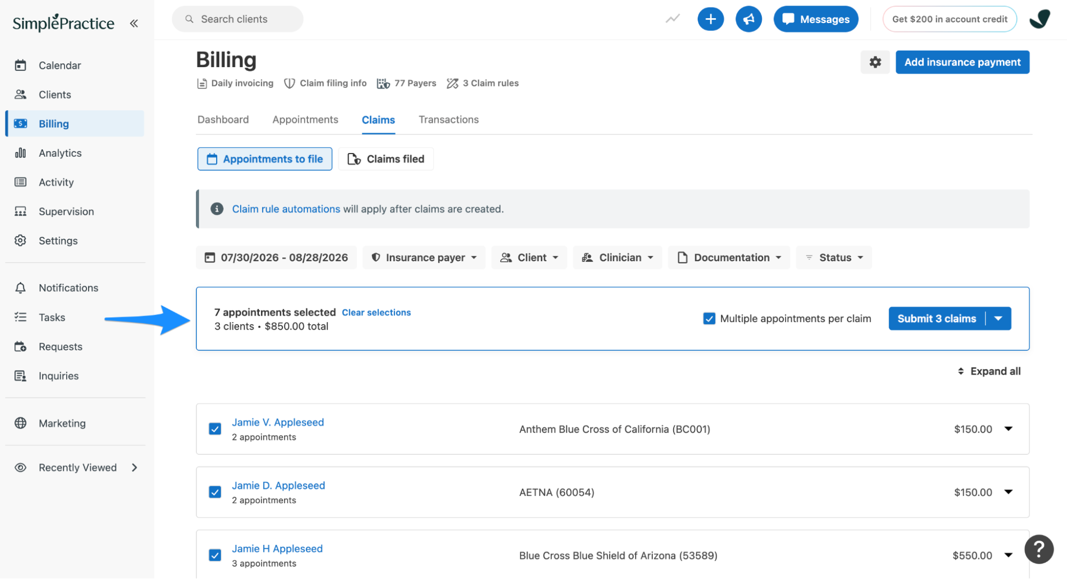Expand the Recently Viewed chevron
The image size is (1067, 579).
(135, 468)
